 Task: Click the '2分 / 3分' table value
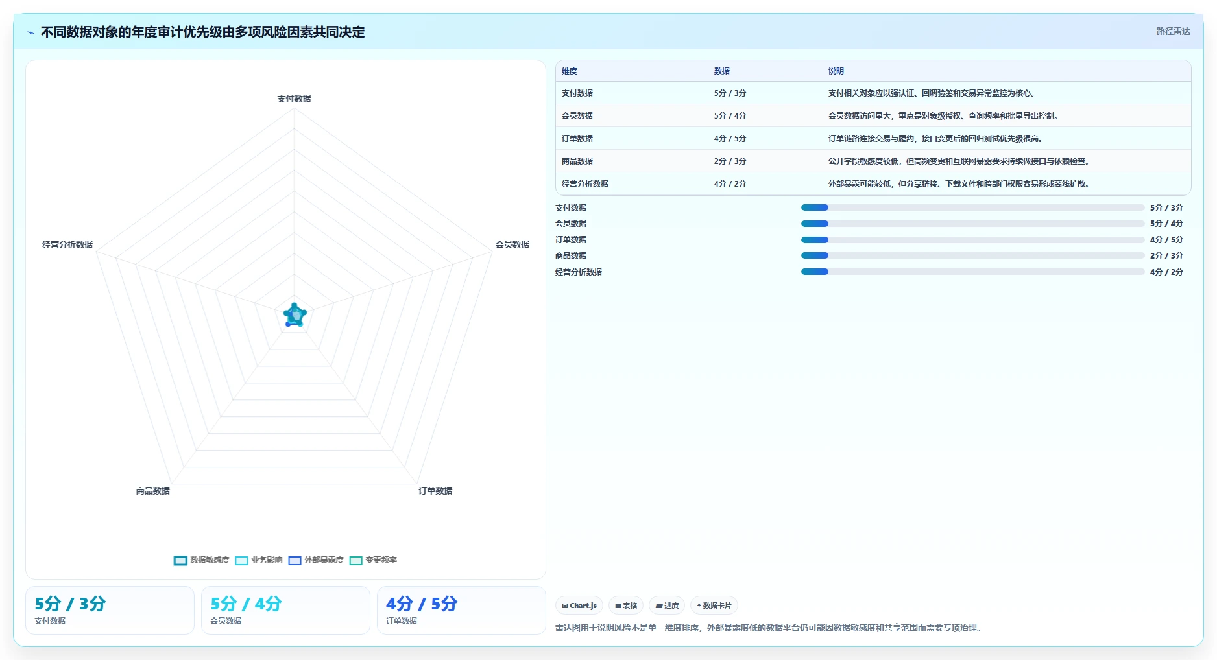(730, 161)
